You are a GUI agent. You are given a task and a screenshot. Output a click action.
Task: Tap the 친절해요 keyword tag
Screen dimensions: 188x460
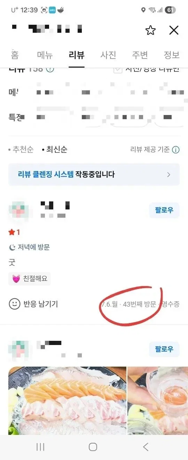[30, 279]
